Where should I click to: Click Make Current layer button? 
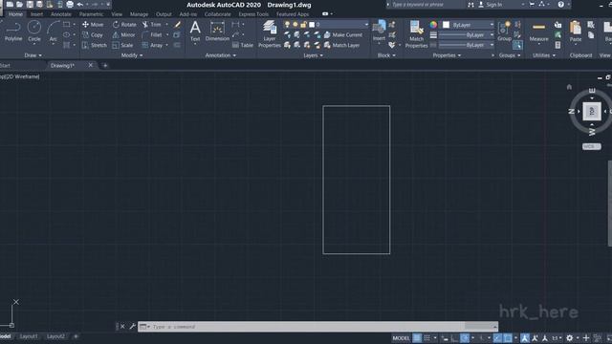(342, 34)
